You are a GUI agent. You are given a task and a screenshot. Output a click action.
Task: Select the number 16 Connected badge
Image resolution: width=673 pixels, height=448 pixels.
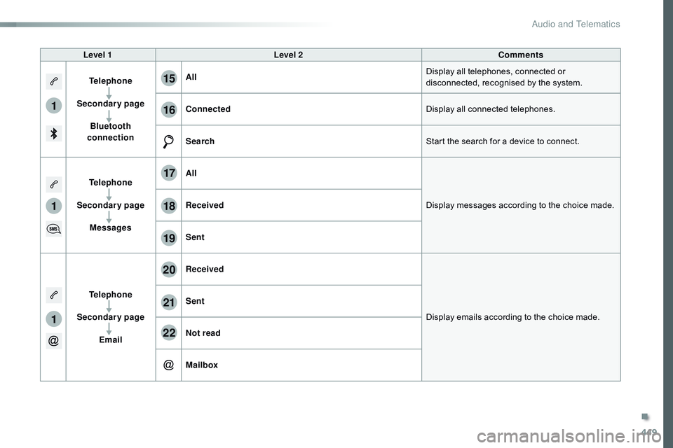168,110
